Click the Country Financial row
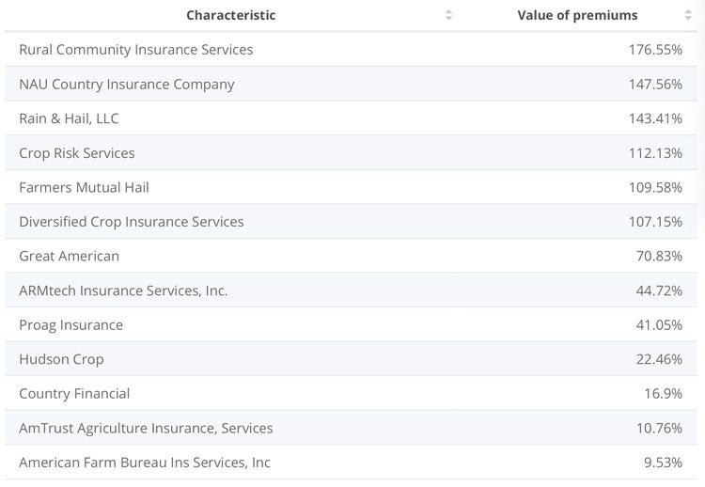Viewport: 705px width, 487px height. click(x=74, y=394)
